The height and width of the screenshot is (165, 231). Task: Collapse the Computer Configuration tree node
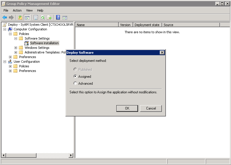[5, 29]
